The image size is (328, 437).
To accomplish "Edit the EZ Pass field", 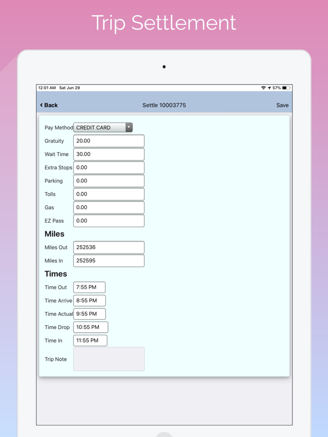I will pos(109,221).
